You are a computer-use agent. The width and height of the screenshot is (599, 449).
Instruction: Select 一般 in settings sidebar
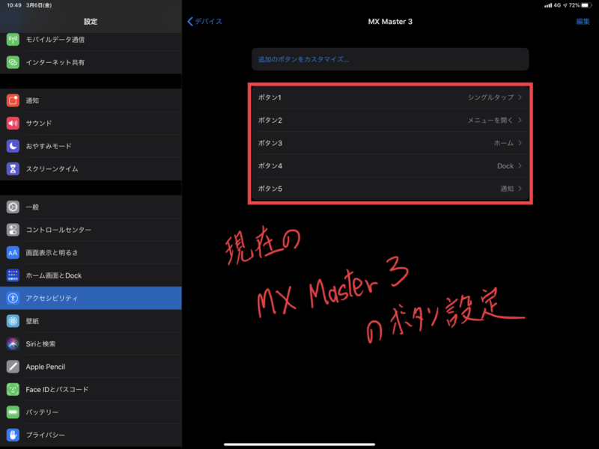click(x=91, y=207)
